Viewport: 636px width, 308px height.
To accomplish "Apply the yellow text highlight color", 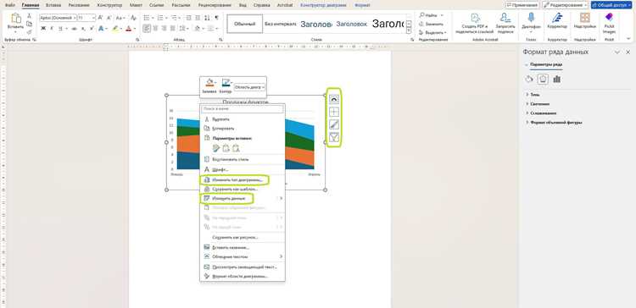I will [115, 28].
